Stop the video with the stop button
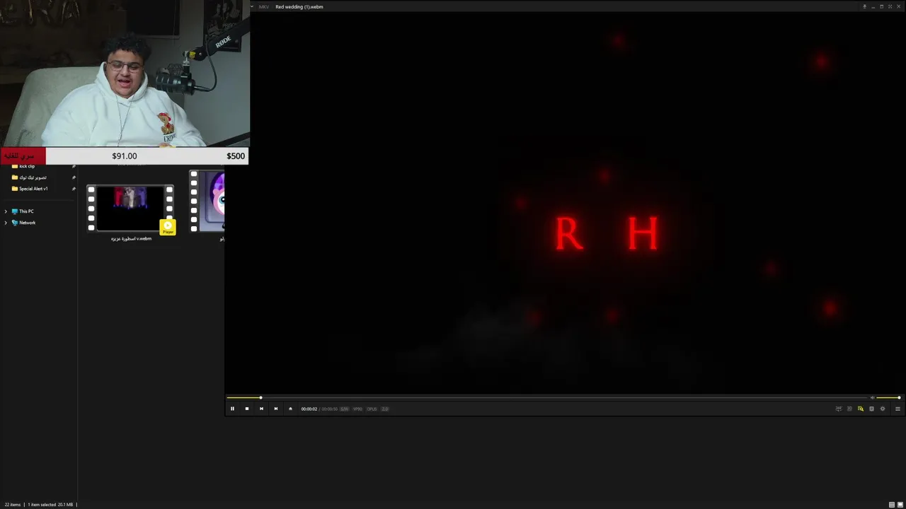This screenshot has height=509, width=906. (246, 409)
